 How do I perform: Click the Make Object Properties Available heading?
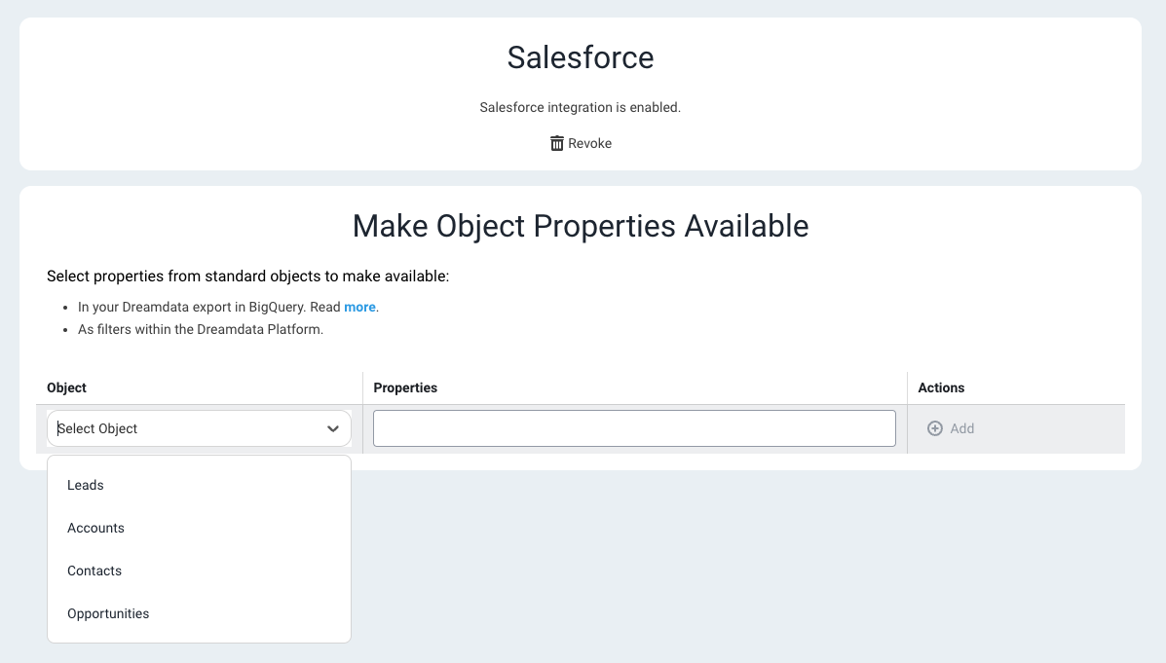point(581,226)
